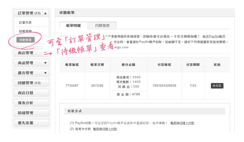The height and width of the screenshot is (142, 244).
Task: Open 訂單列表 in the sidebar
Action: [25, 23]
